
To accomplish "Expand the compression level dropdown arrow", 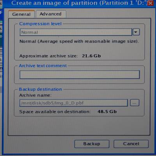I will pos(136,32).
